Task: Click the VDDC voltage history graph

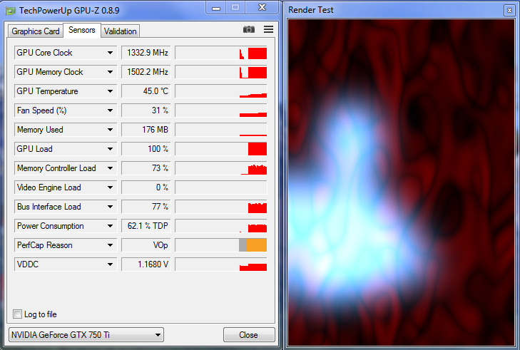Action: pyautogui.click(x=221, y=264)
